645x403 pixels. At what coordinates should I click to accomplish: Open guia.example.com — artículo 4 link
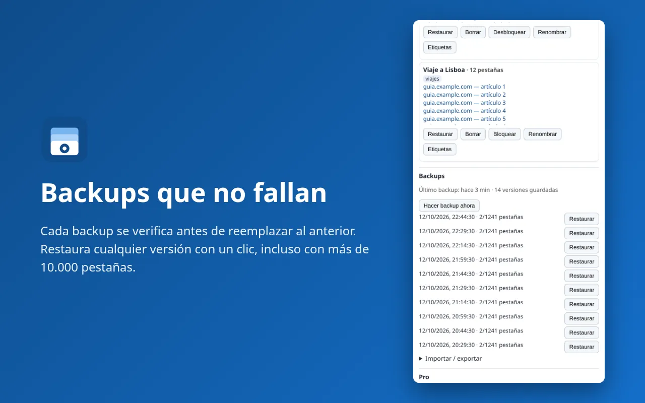click(464, 111)
